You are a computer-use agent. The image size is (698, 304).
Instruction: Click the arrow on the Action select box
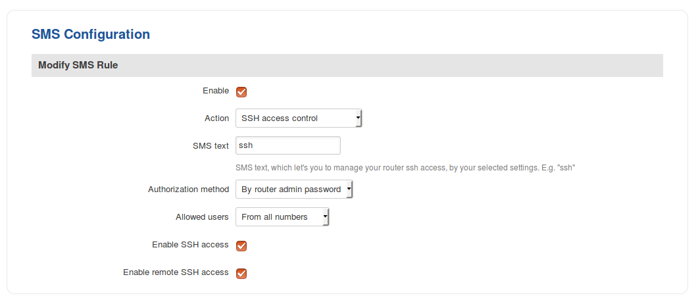[358, 118]
